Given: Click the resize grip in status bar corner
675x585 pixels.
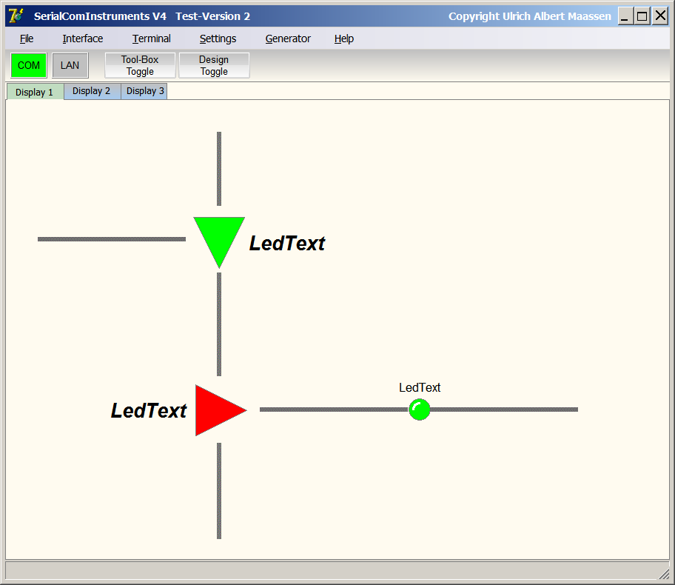Looking at the screenshot, I should coord(664,574).
